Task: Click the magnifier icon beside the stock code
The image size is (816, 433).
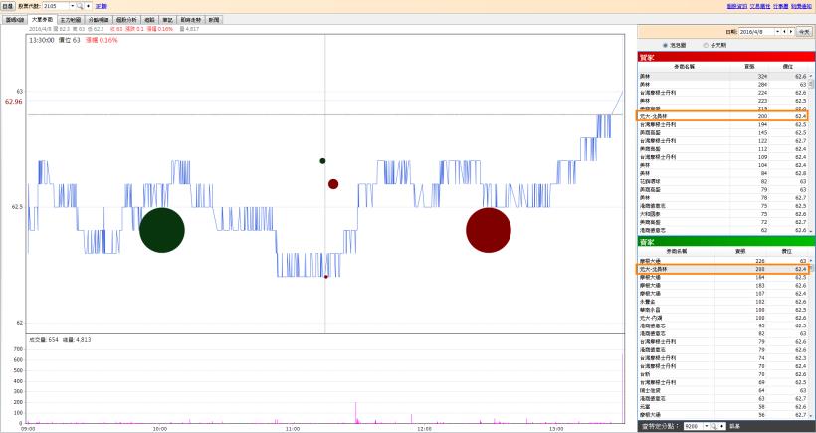Action: click(79, 6)
